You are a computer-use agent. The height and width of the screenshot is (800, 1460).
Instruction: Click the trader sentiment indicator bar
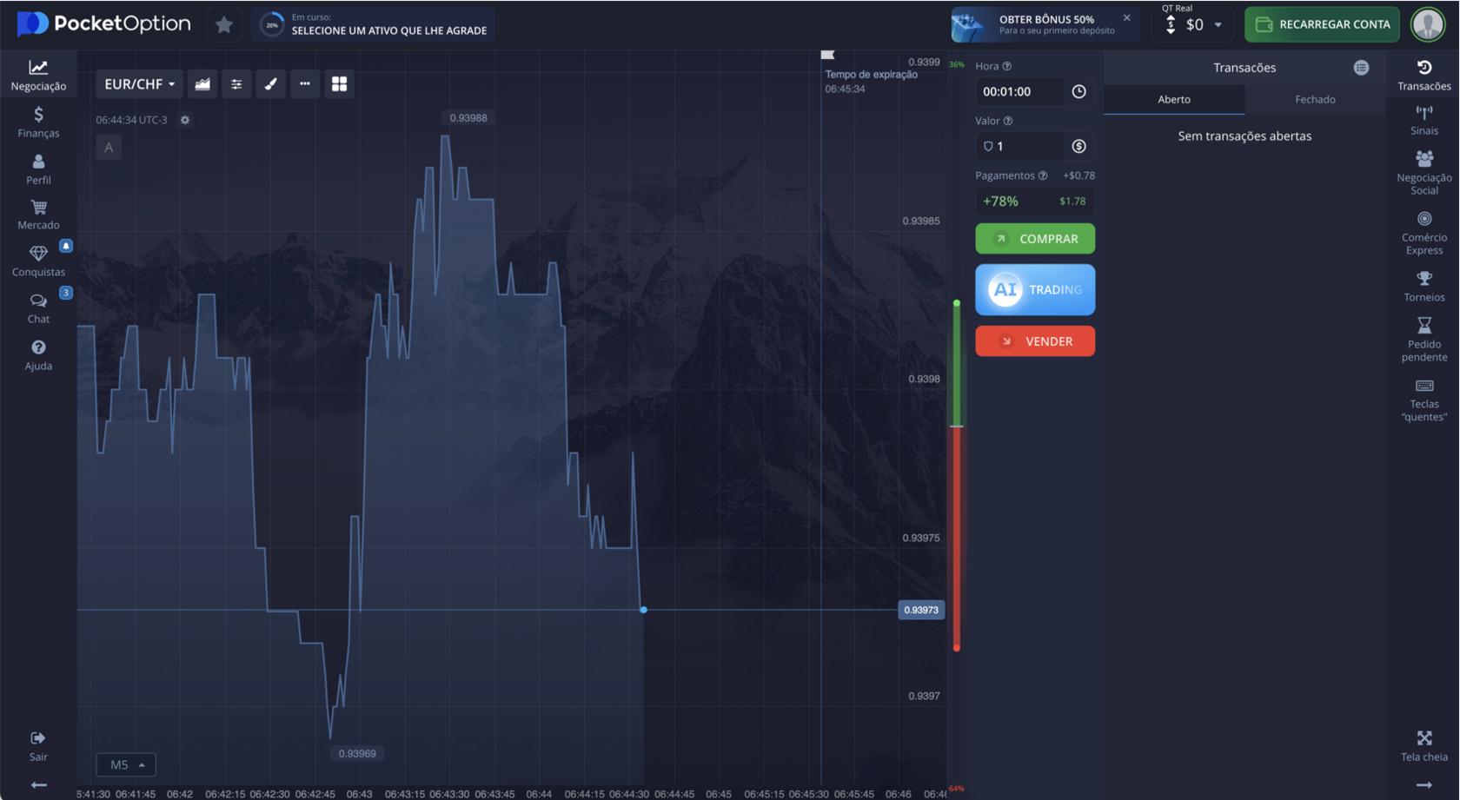click(957, 475)
